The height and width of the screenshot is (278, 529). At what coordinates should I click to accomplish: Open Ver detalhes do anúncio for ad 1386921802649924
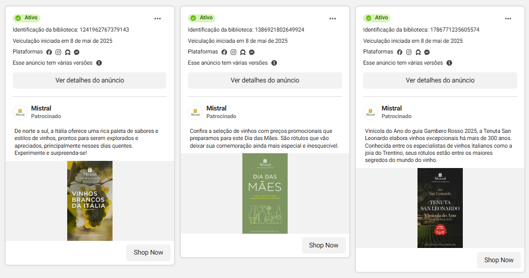click(265, 80)
